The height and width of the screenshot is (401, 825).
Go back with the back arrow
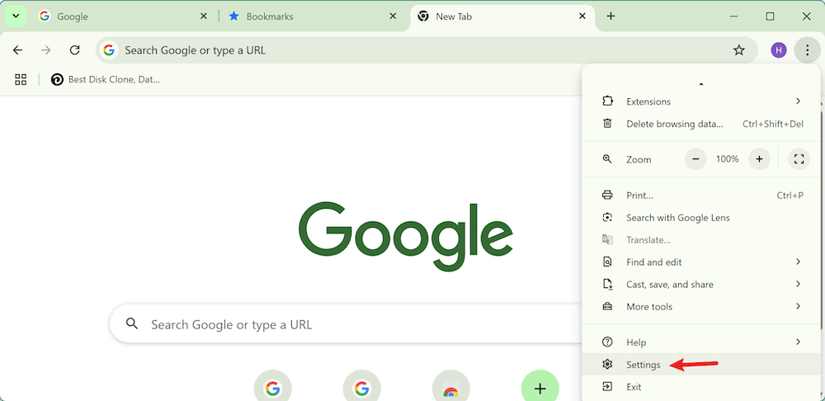coord(18,50)
